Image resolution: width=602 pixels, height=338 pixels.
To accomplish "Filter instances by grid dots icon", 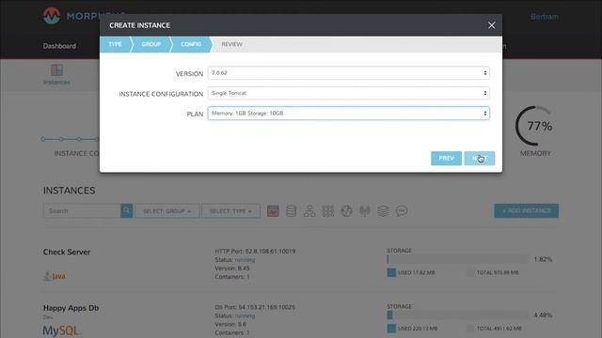I will (x=328, y=210).
